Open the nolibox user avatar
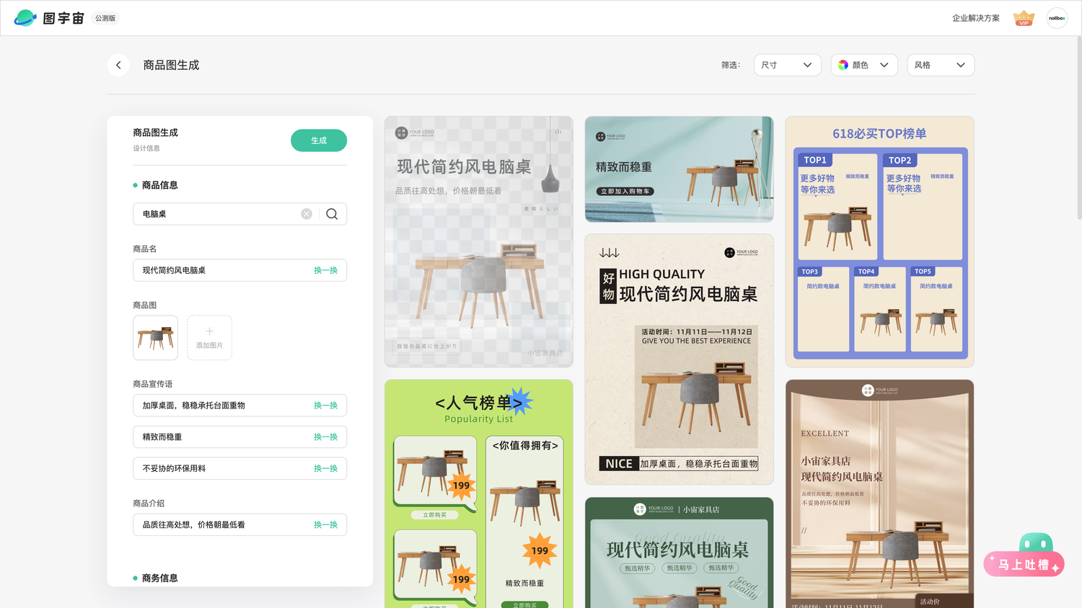This screenshot has height=608, width=1082. 1057,18
